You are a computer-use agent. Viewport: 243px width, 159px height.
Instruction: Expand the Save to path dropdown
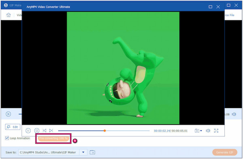pyautogui.click(x=83, y=153)
